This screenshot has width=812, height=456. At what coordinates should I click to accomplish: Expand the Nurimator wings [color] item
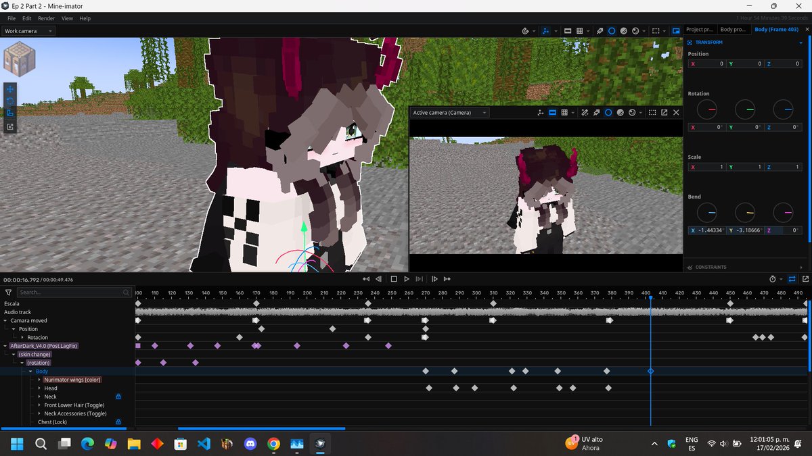point(39,380)
